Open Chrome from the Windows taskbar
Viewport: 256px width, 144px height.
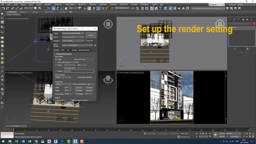(36, 141)
